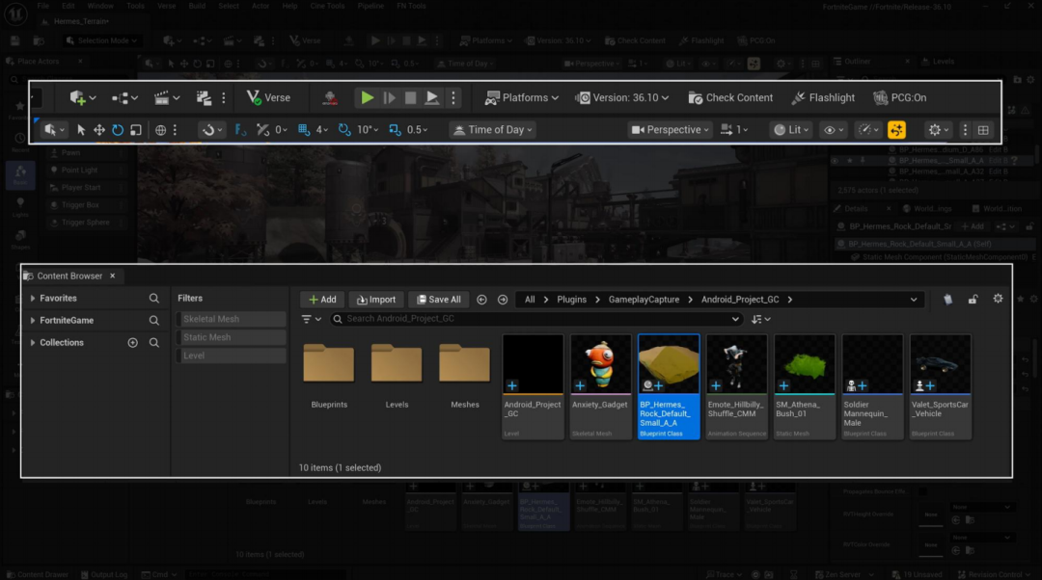Viewport: 1042px width, 580px height.
Task: Open the Perspective viewport dropdown
Action: (x=670, y=130)
